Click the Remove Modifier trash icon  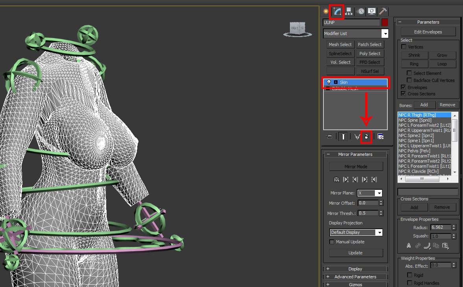pos(366,136)
